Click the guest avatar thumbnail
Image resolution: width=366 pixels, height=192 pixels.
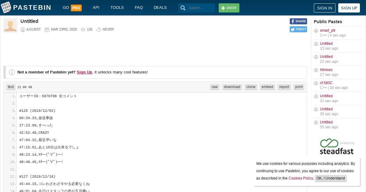pos(10,25)
